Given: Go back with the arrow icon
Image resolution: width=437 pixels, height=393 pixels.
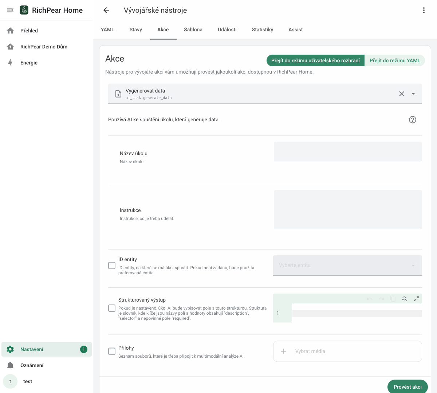Looking at the screenshot, I should click(106, 10).
